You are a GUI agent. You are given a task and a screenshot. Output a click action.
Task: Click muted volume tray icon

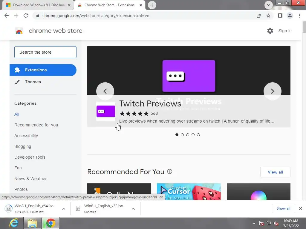click(x=276, y=223)
